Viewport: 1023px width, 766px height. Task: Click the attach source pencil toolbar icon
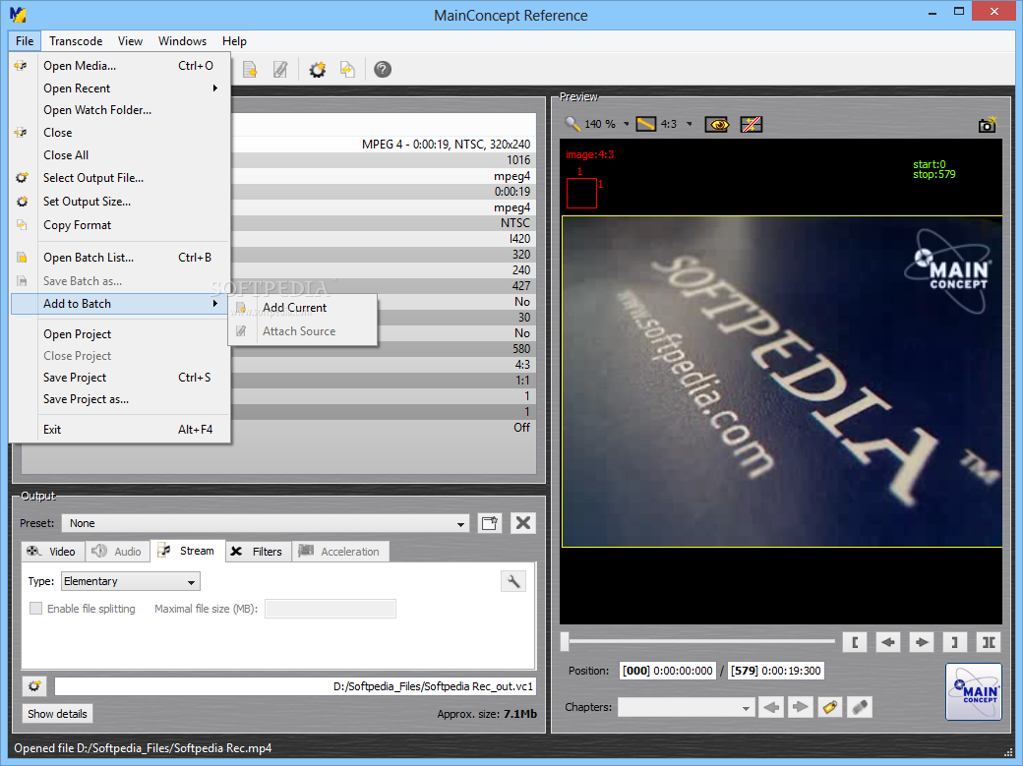pos(280,69)
